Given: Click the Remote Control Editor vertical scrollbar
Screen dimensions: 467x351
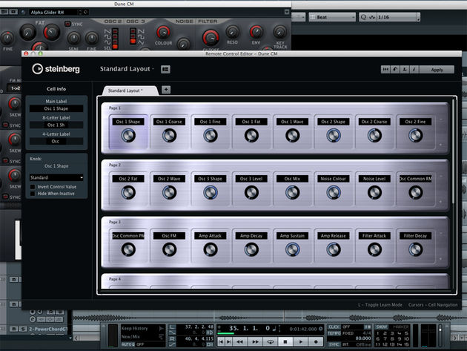Looking at the screenshot, I should 454,152.
